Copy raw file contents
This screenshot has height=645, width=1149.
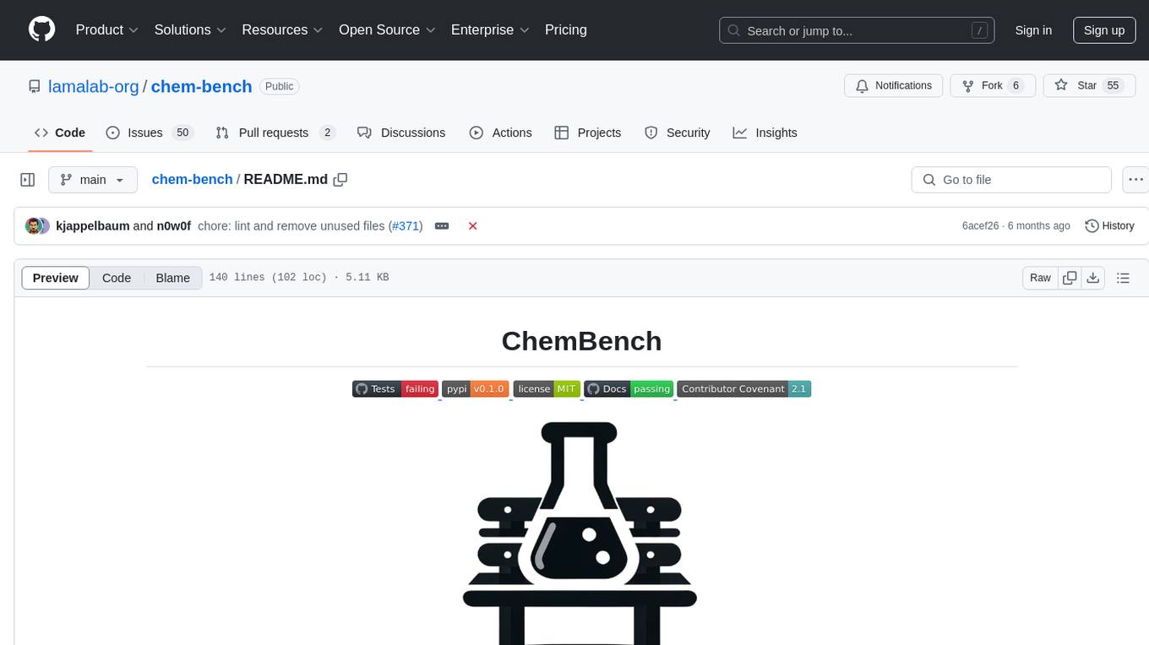click(x=1070, y=278)
